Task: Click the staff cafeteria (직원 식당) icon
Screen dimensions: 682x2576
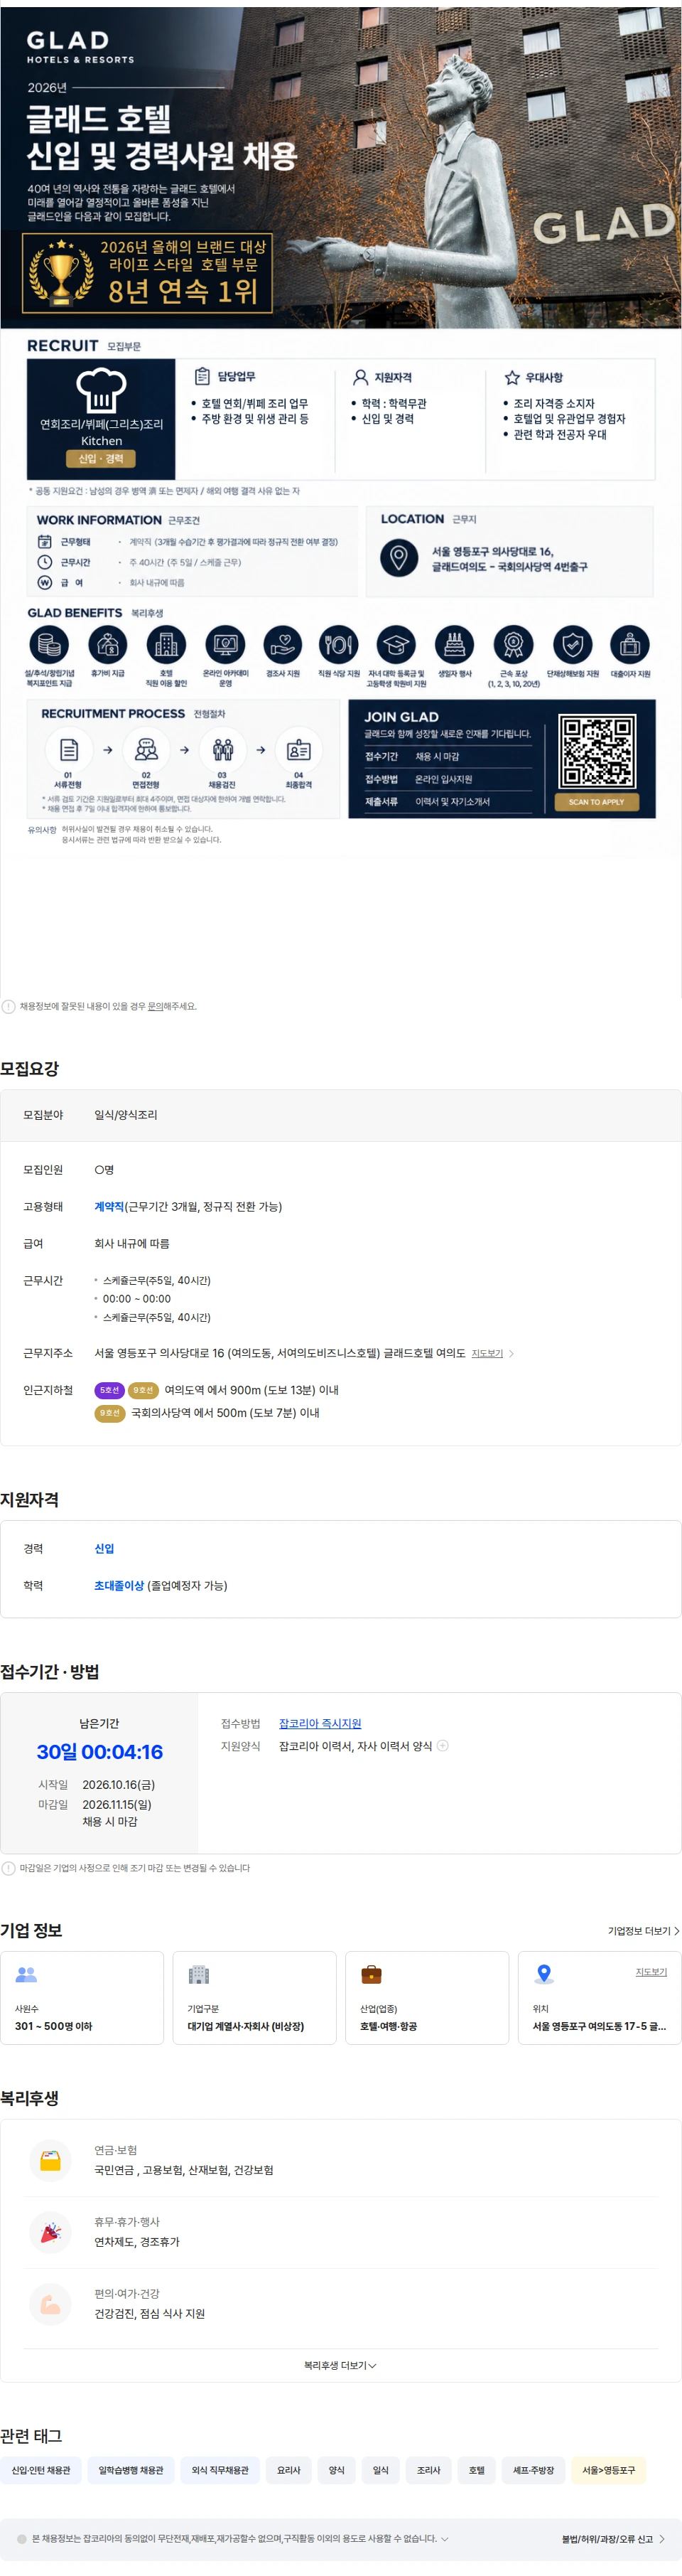Action: [338, 645]
